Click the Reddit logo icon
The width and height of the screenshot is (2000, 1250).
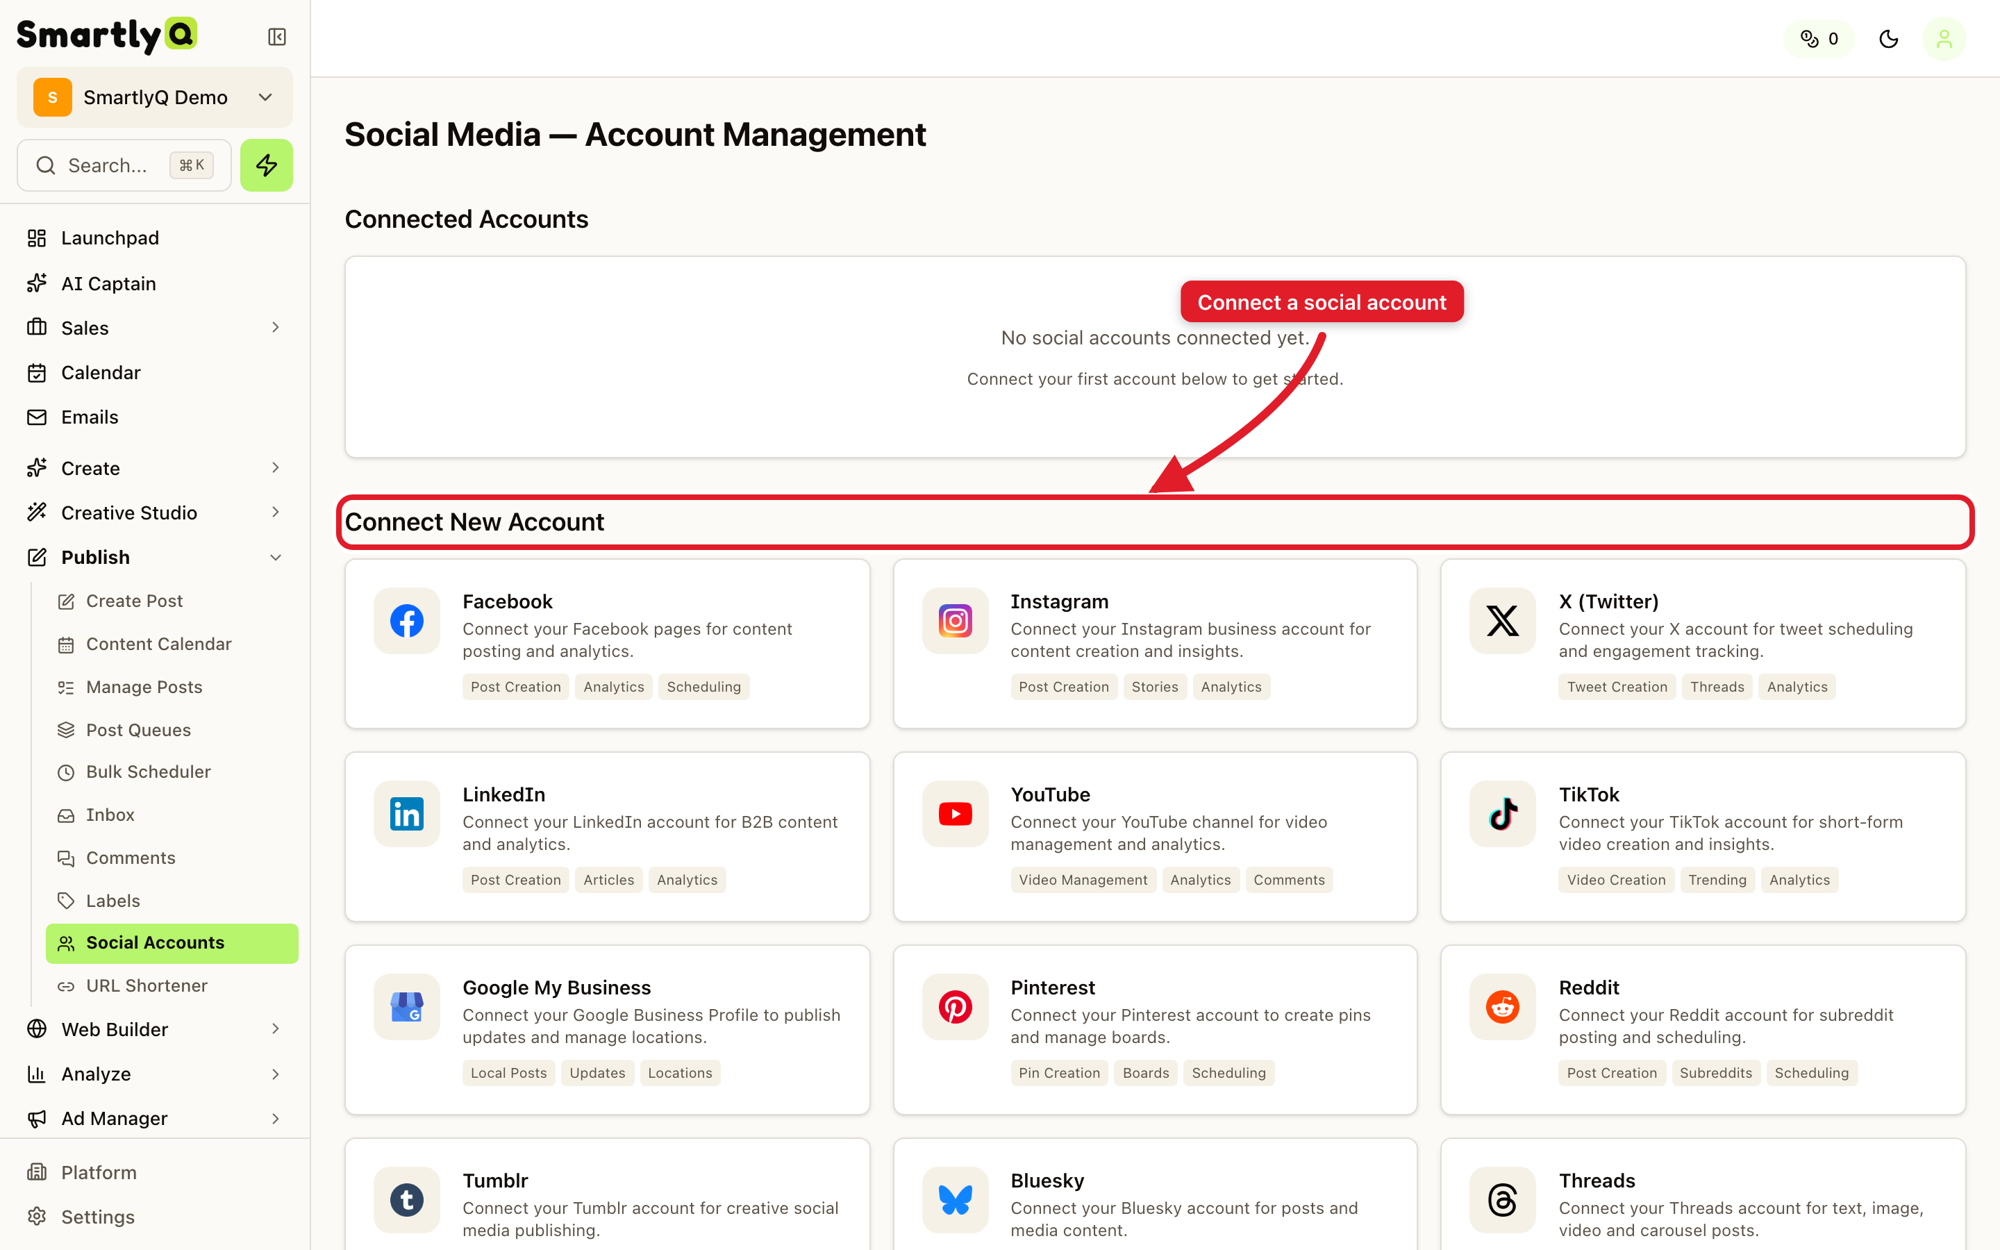[1503, 1007]
